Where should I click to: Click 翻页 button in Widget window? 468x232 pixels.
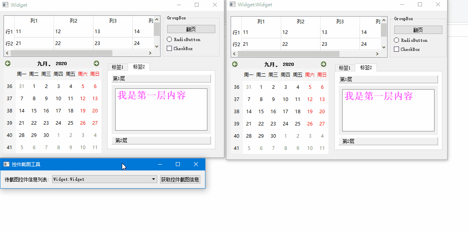point(191,29)
